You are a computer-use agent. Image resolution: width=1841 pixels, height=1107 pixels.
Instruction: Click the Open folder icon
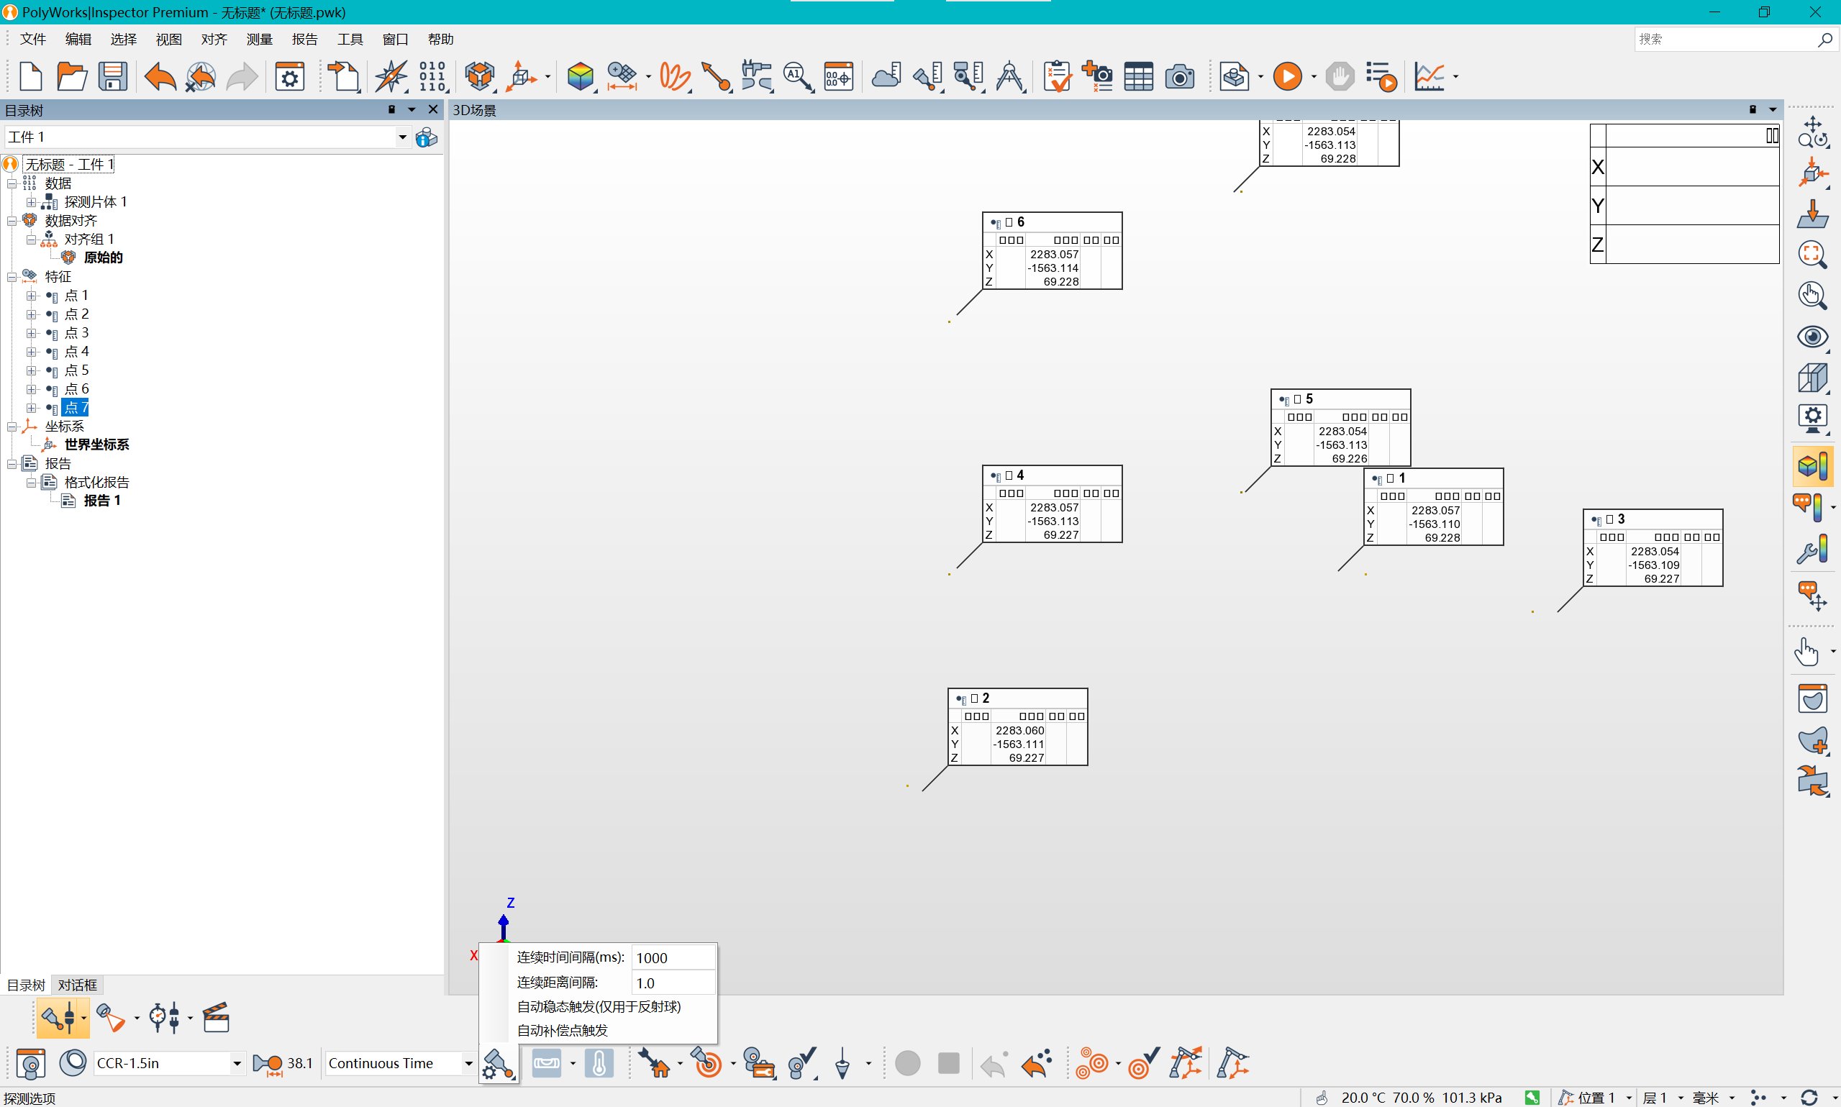(x=72, y=77)
